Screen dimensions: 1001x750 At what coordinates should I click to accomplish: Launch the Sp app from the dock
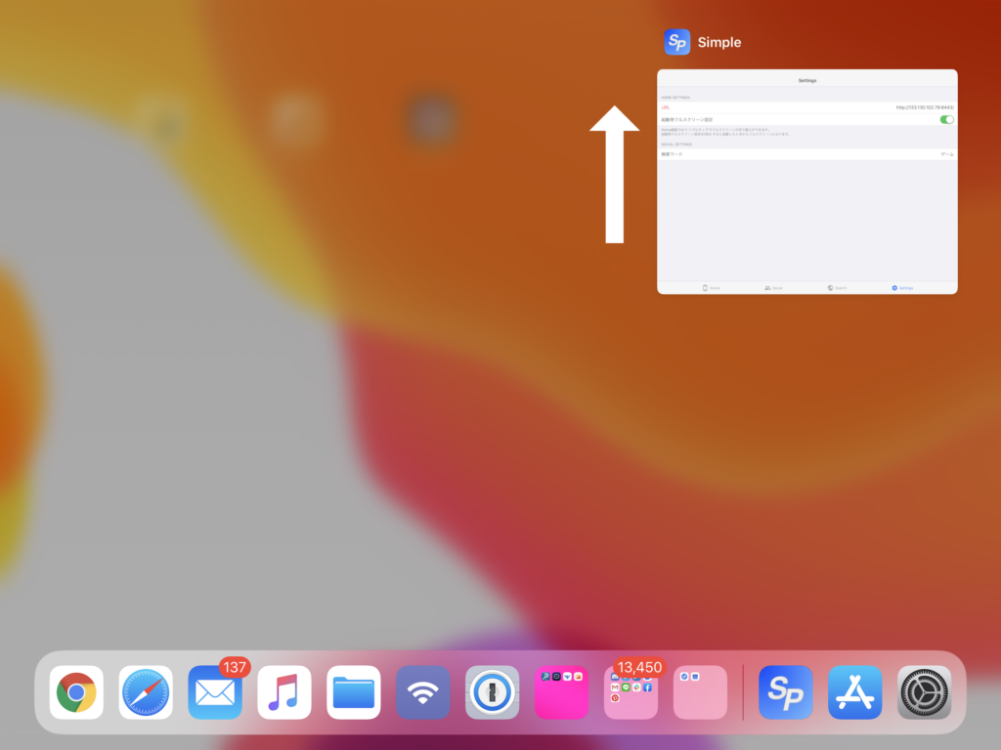pyautogui.click(x=786, y=692)
